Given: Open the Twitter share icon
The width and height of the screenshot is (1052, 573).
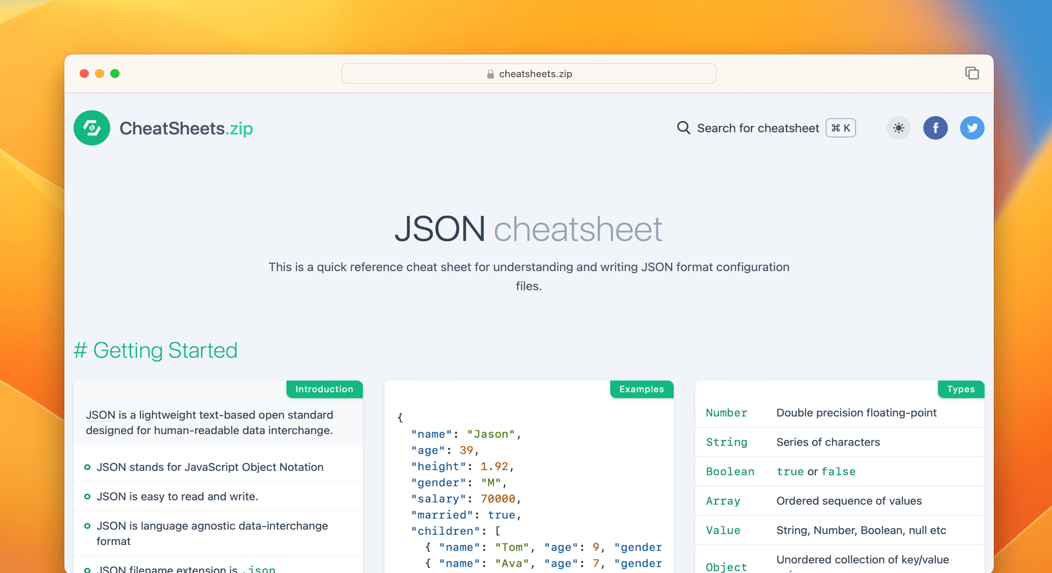Looking at the screenshot, I should [x=972, y=128].
